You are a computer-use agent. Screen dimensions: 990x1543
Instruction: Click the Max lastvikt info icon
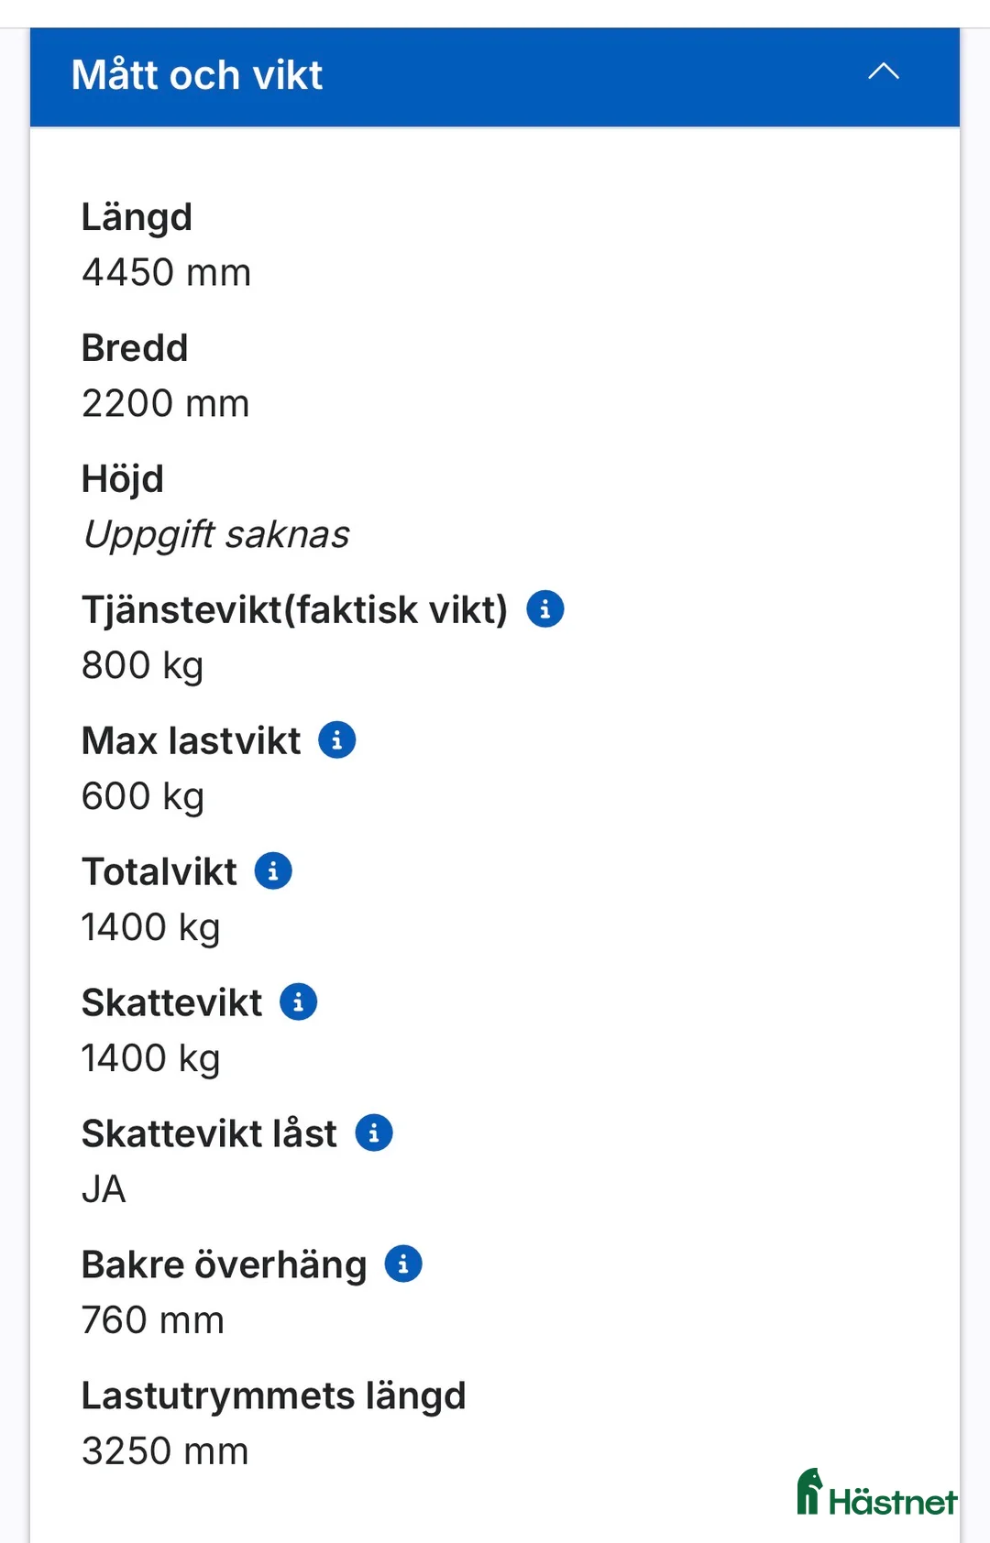tap(336, 739)
